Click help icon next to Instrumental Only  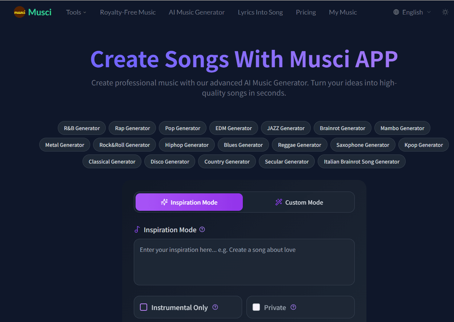tap(215, 307)
